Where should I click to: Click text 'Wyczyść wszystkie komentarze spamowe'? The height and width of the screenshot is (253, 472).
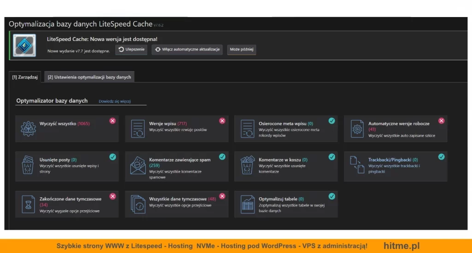[x=175, y=174]
